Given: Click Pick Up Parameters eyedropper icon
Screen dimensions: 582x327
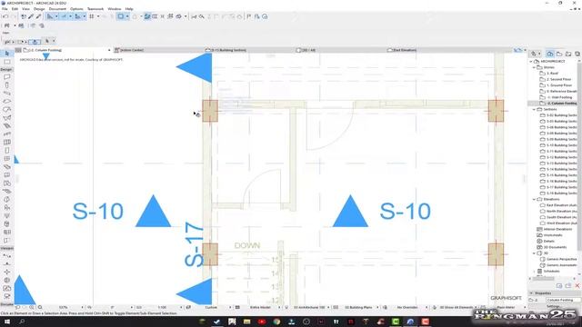Looking at the screenshot, I should [x=31, y=16].
